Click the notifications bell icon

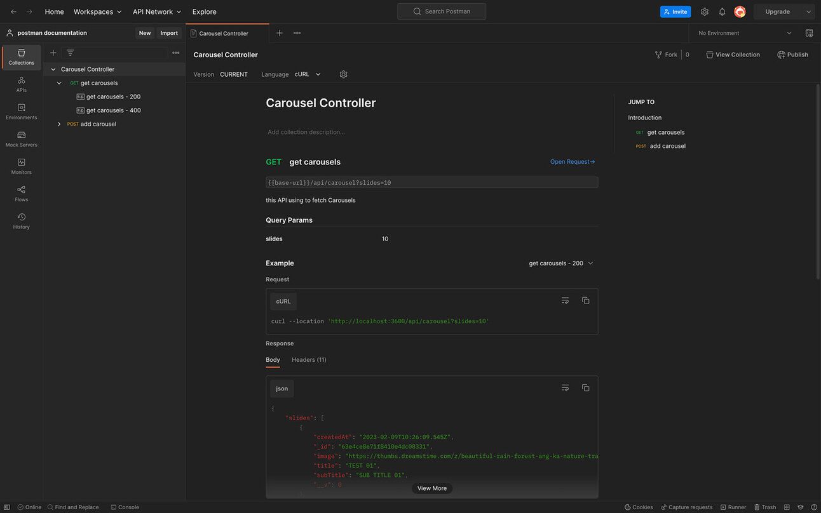tap(722, 11)
